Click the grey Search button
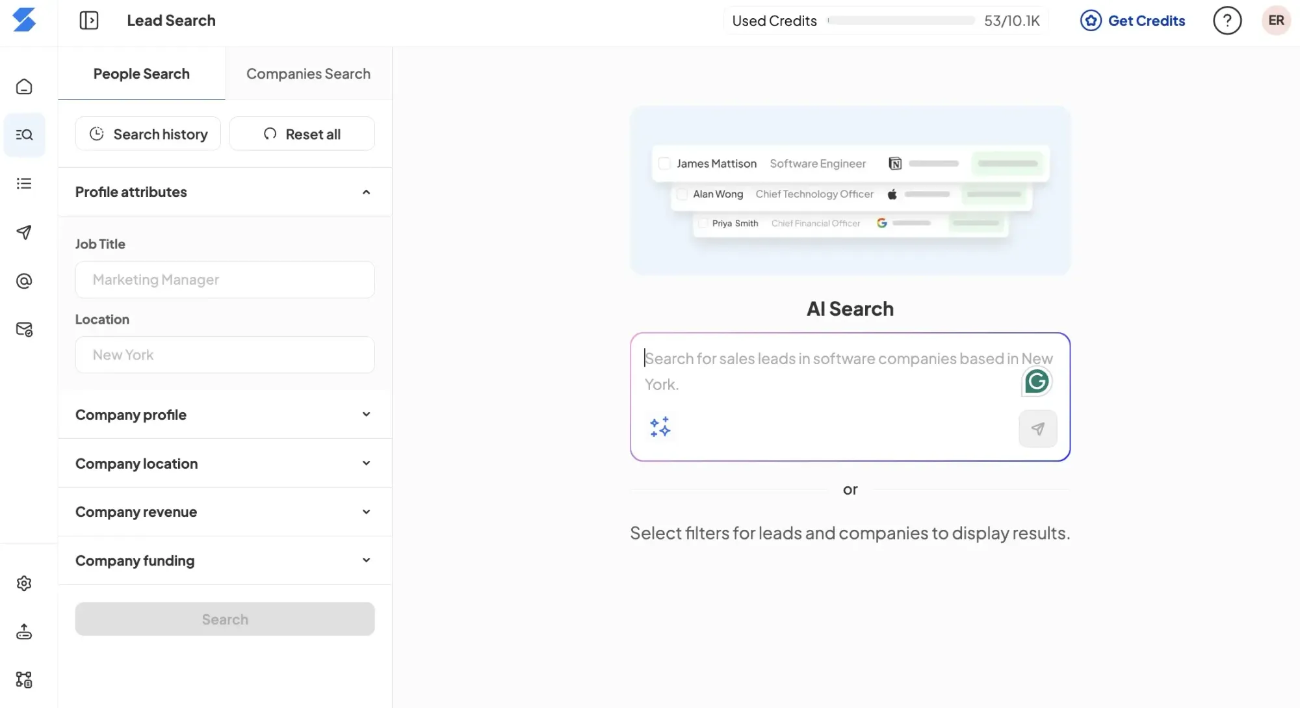This screenshot has width=1300, height=708. click(225, 619)
